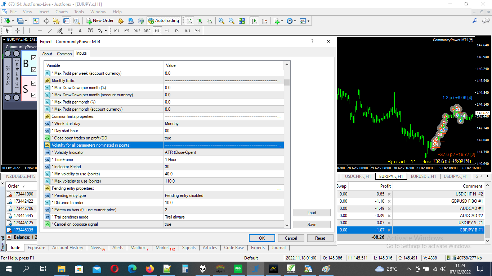This screenshot has width=492, height=276.
Task: Click the Zoom In magnifier
Action: tap(222, 21)
